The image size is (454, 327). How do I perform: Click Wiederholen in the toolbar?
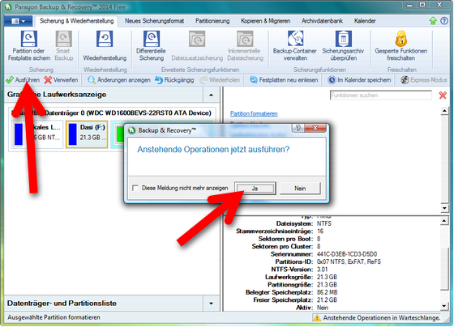(x=220, y=80)
